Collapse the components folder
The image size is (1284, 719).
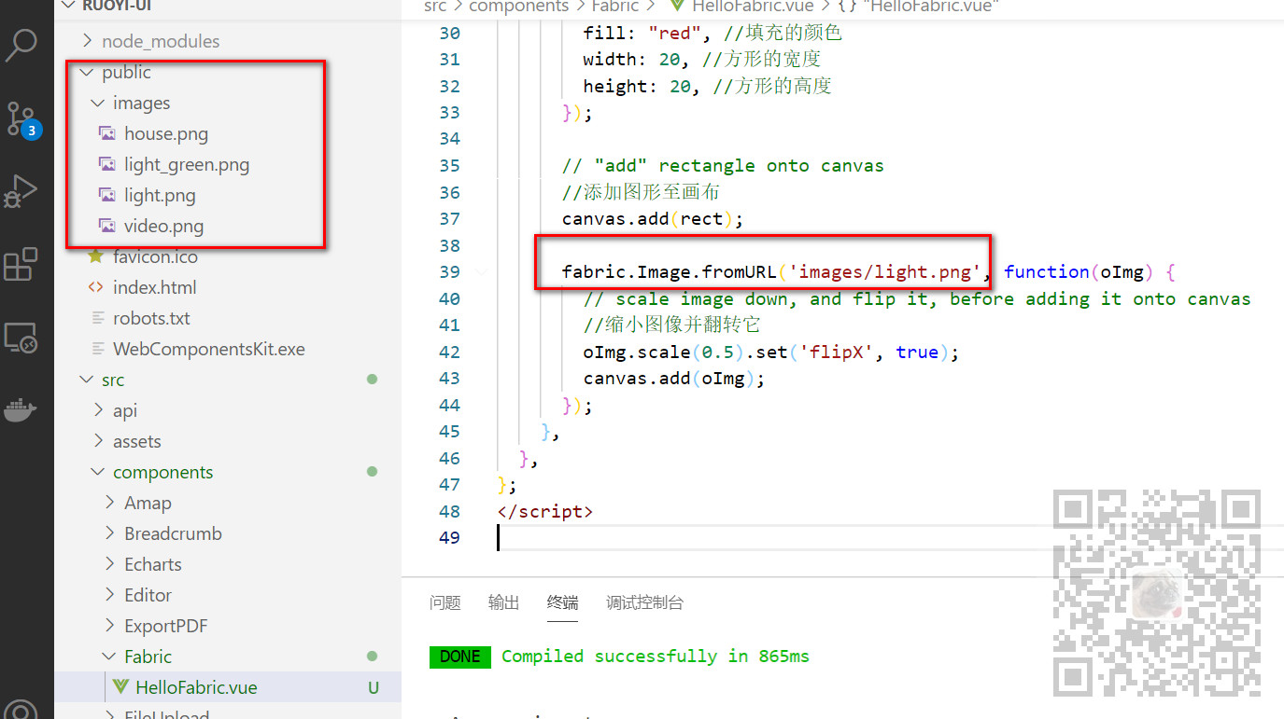pos(98,472)
